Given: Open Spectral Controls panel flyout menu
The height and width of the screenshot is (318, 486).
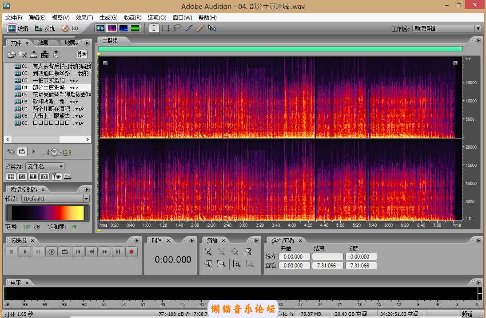Looking at the screenshot, I should tap(87, 189).
